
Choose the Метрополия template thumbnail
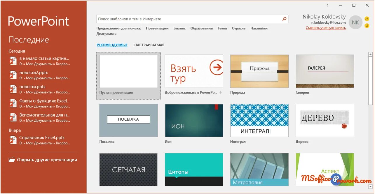pos(259,170)
